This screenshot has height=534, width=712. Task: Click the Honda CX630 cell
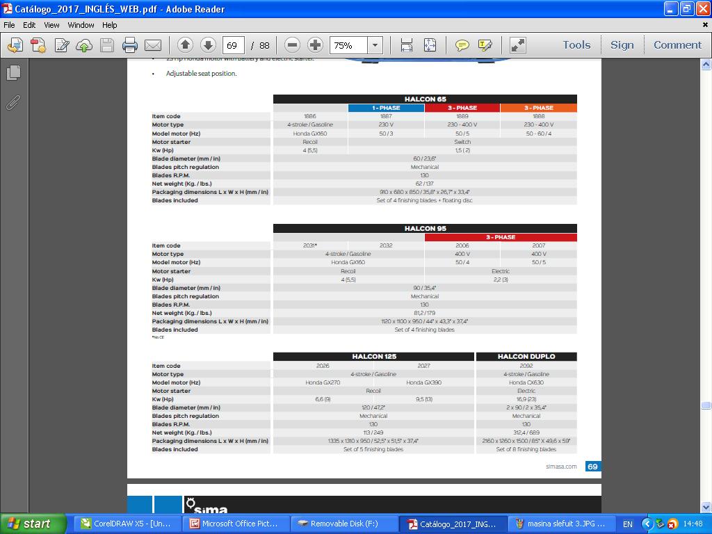coord(526,383)
